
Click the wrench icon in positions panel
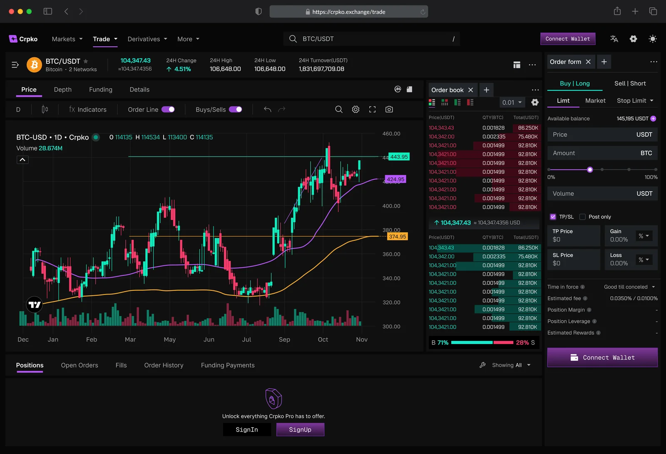[482, 365]
